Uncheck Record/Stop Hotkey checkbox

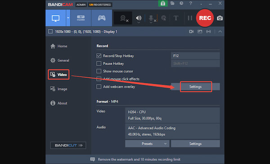99,56
